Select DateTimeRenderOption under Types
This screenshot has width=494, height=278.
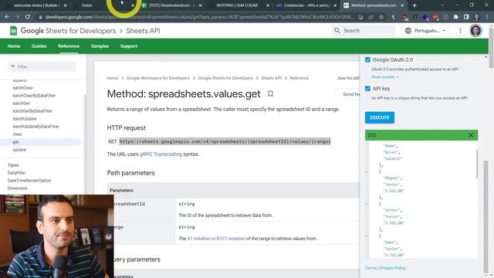(x=29, y=181)
